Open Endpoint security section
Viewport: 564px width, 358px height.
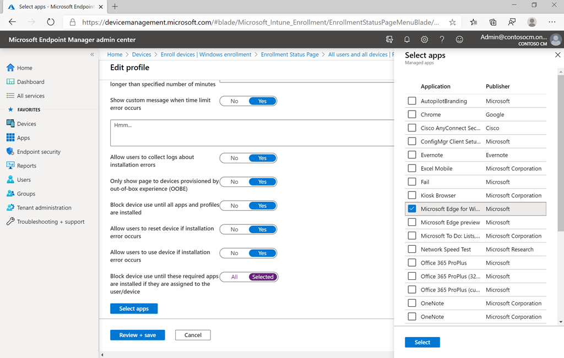pos(35,151)
